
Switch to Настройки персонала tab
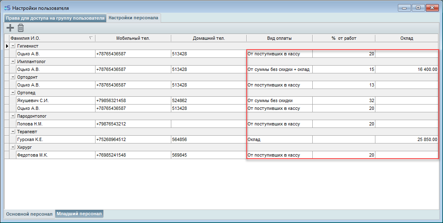(133, 18)
